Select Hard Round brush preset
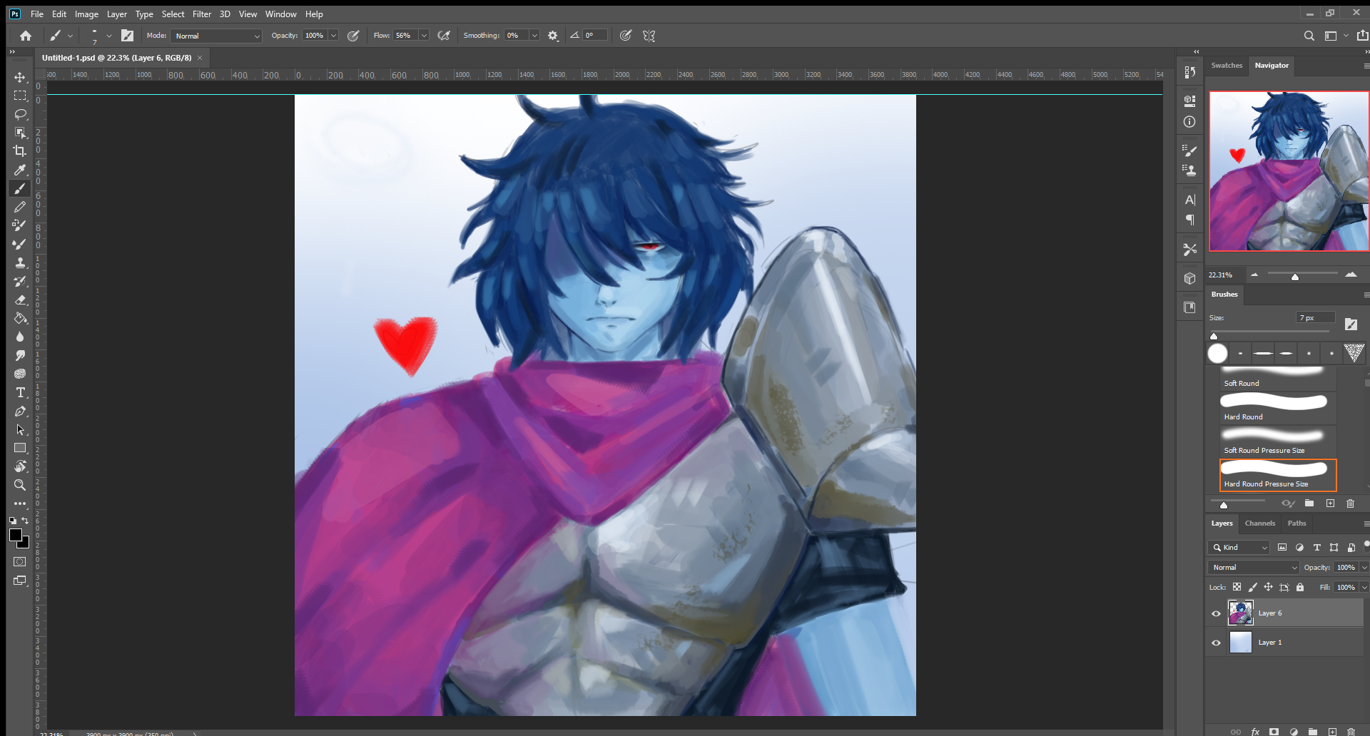1370x736 pixels. tap(1274, 407)
